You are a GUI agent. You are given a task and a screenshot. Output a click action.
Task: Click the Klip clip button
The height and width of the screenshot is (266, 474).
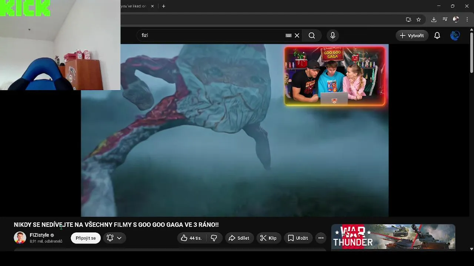pos(268,238)
